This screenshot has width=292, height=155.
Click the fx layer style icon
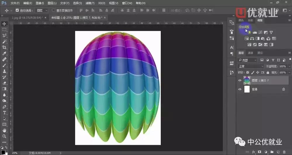pos(253,152)
